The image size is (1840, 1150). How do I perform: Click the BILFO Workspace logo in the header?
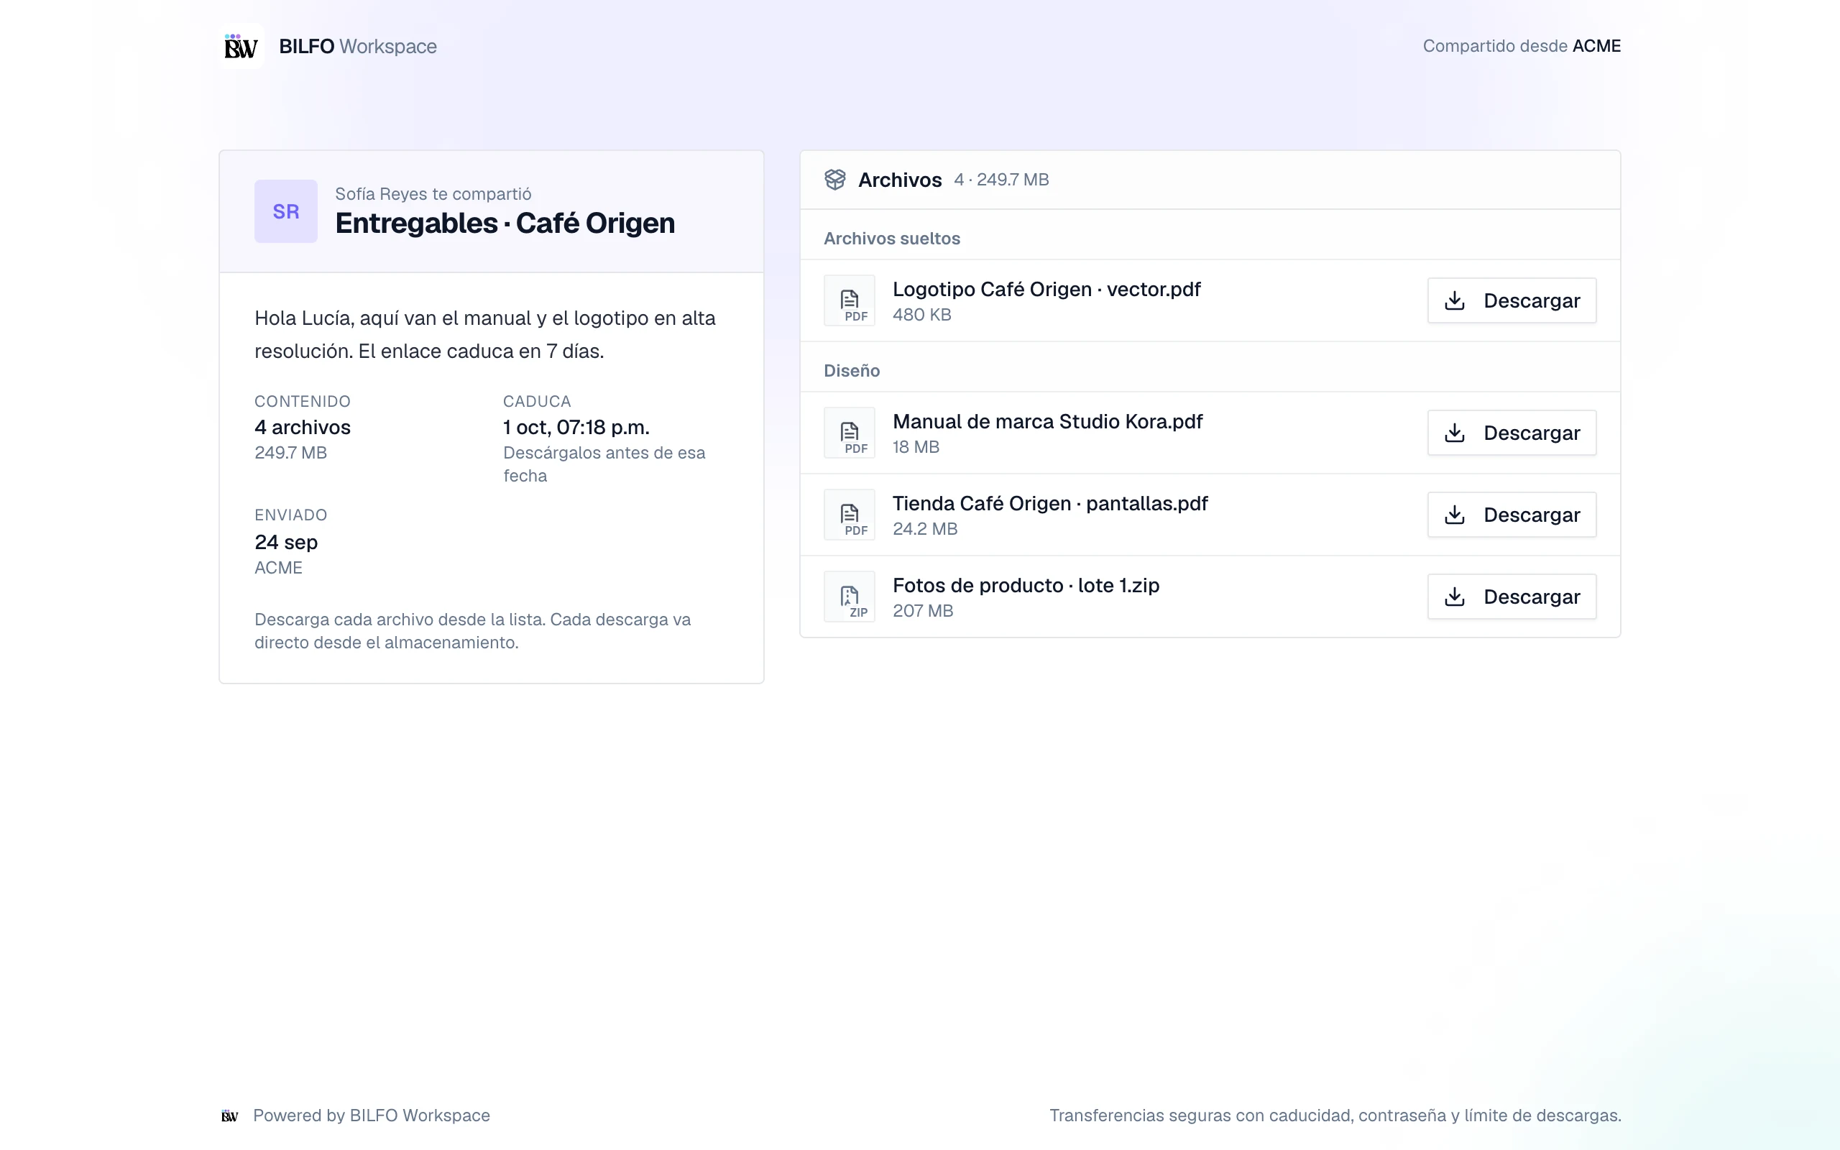(241, 47)
